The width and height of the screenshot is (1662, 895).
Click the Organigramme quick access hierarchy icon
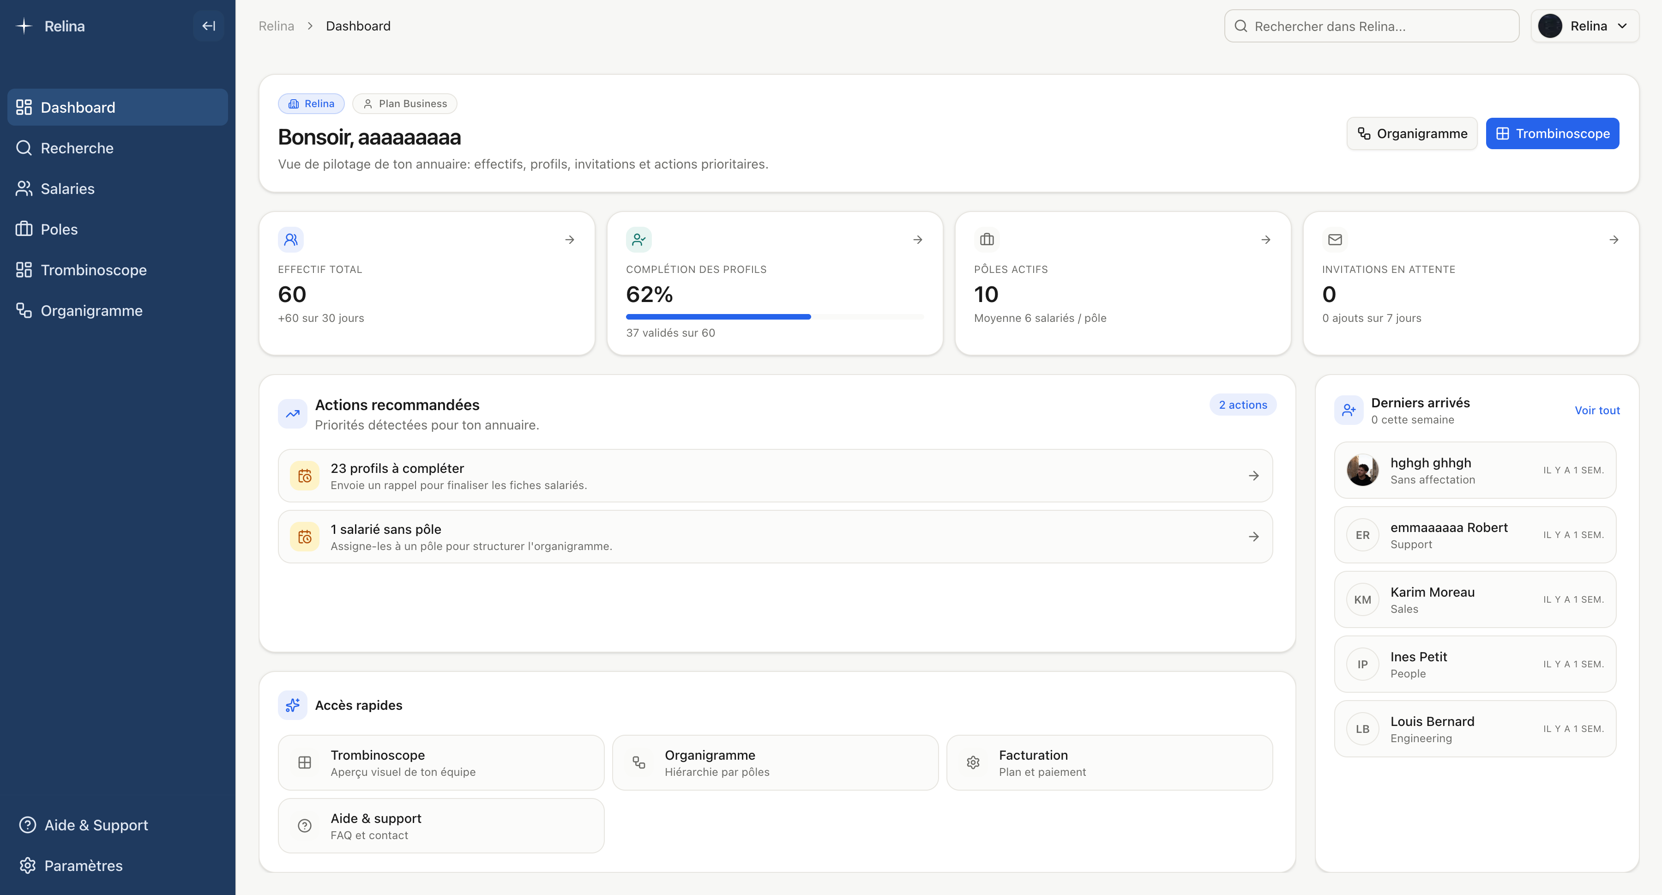(x=639, y=763)
